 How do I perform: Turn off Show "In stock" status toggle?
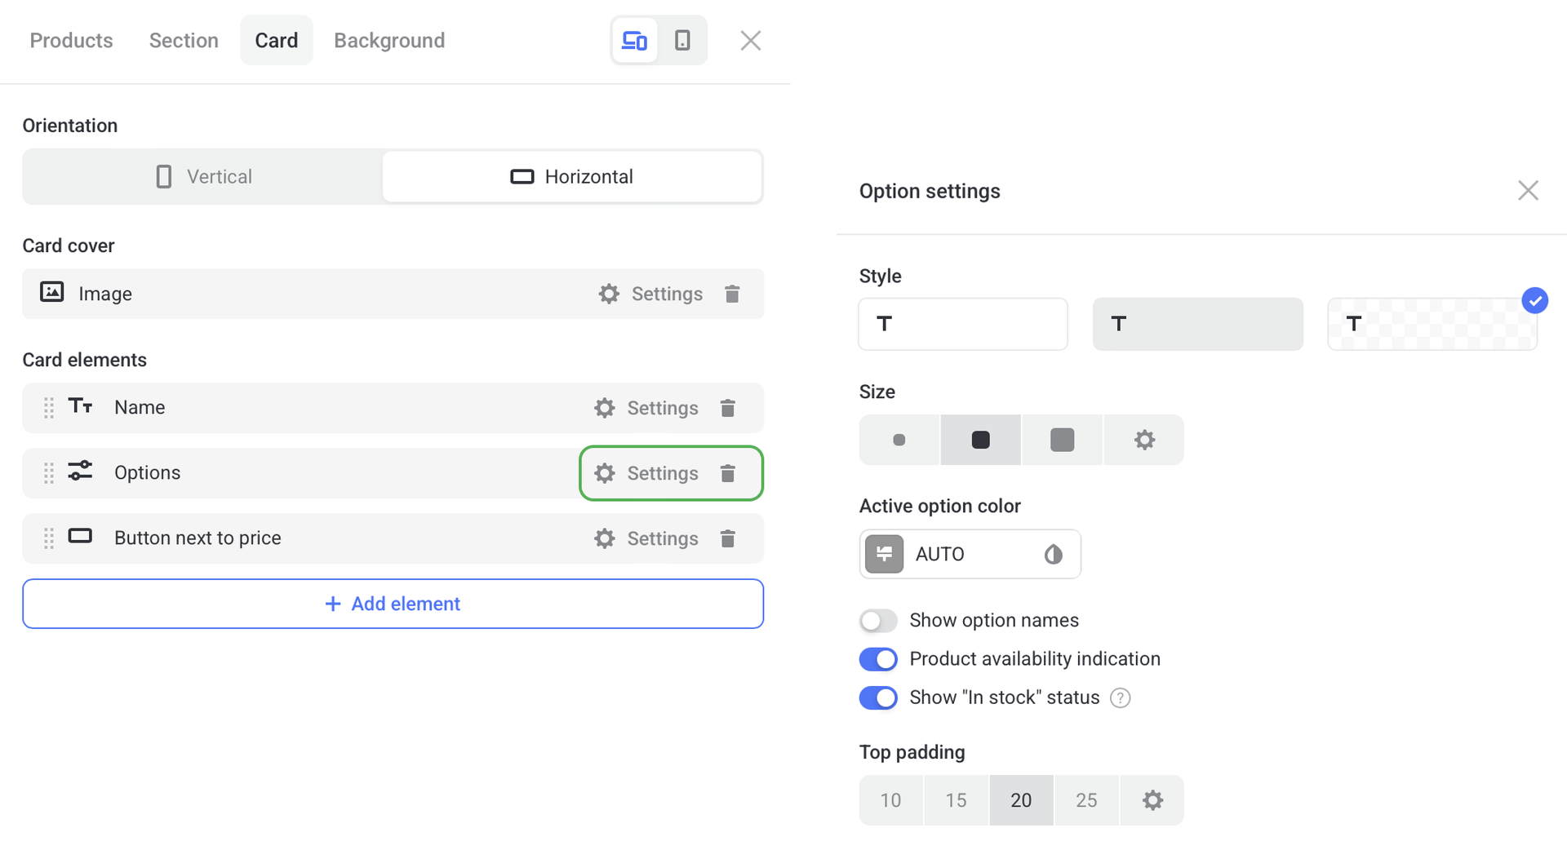pos(878,698)
